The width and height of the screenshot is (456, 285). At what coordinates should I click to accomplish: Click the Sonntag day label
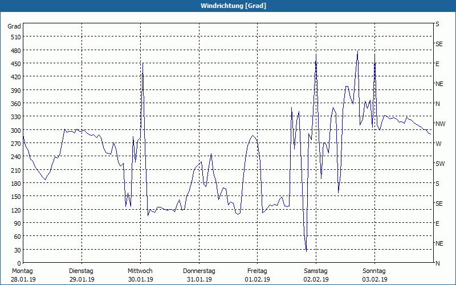click(374, 271)
